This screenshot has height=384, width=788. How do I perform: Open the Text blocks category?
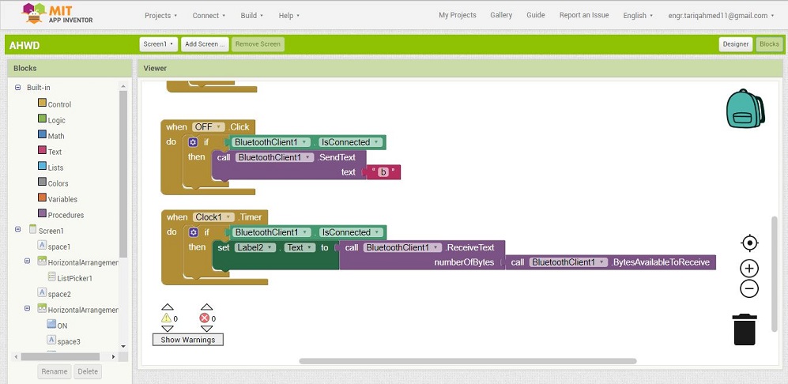click(50, 151)
